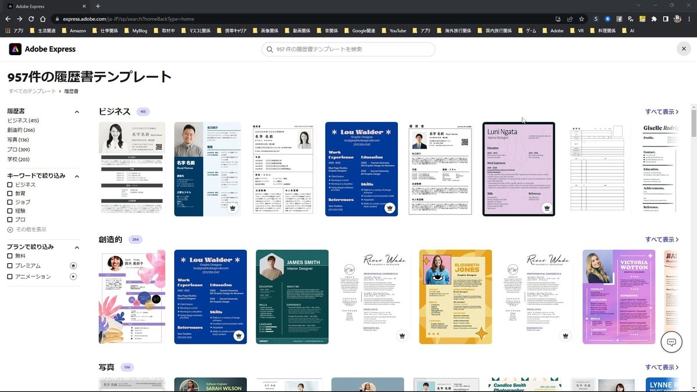
Task: Click その他を表示 to show more keywords
Action: point(31,229)
